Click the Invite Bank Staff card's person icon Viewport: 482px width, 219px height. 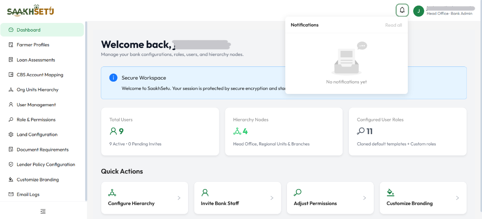[x=205, y=193]
